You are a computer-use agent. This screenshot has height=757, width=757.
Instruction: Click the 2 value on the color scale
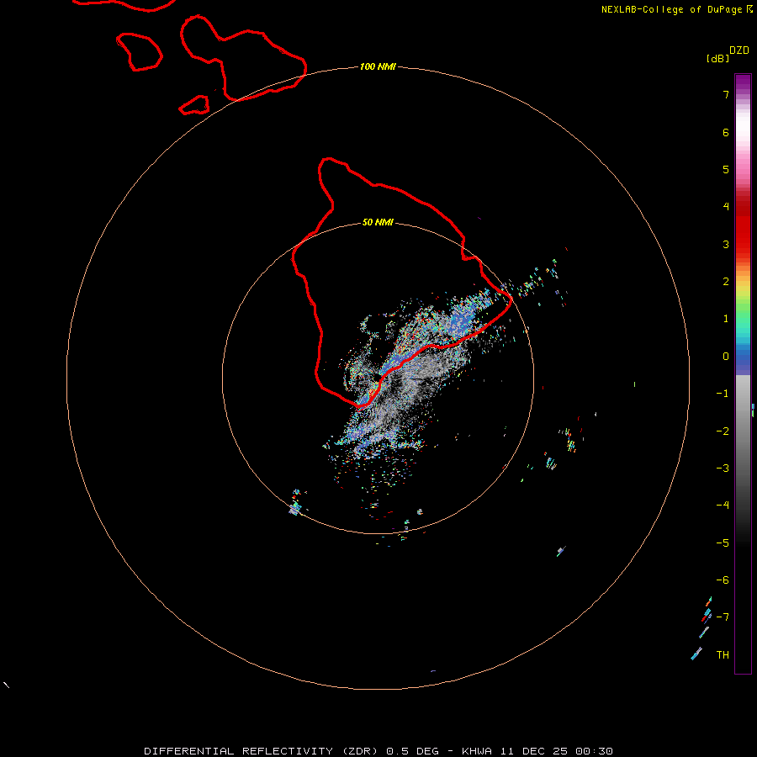point(726,282)
